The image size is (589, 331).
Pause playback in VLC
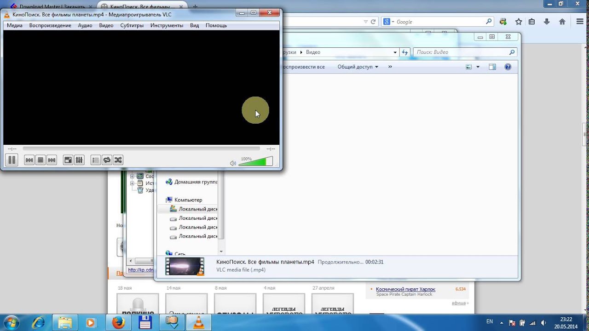[x=12, y=160]
